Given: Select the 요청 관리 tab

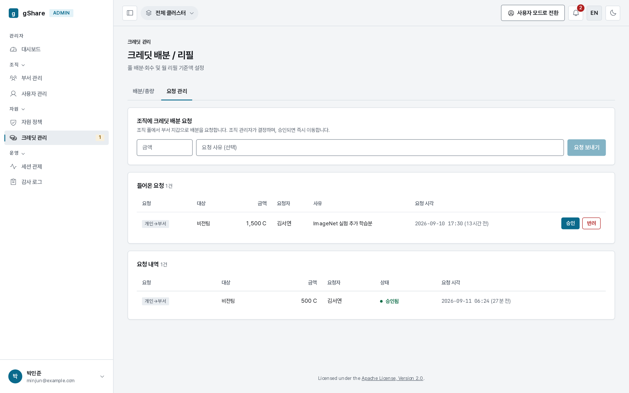Looking at the screenshot, I should tap(177, 91).
